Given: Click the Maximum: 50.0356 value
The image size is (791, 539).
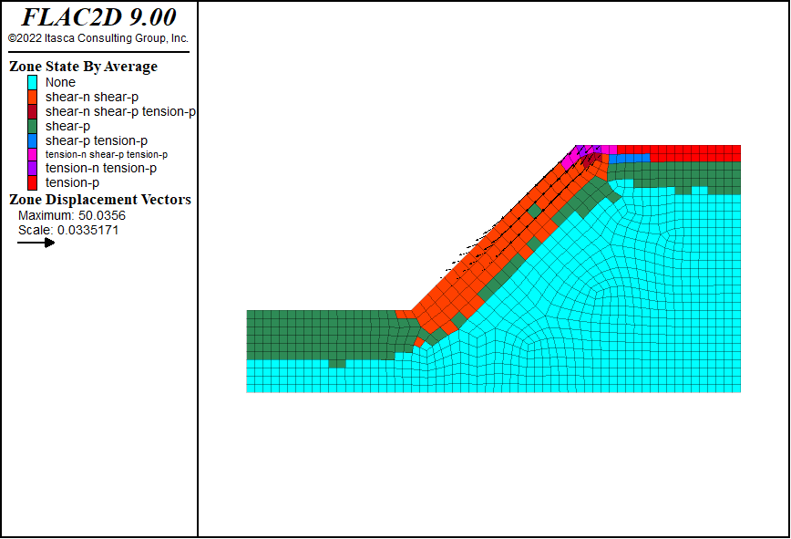Looking at the screenshot, I should 72,215.
